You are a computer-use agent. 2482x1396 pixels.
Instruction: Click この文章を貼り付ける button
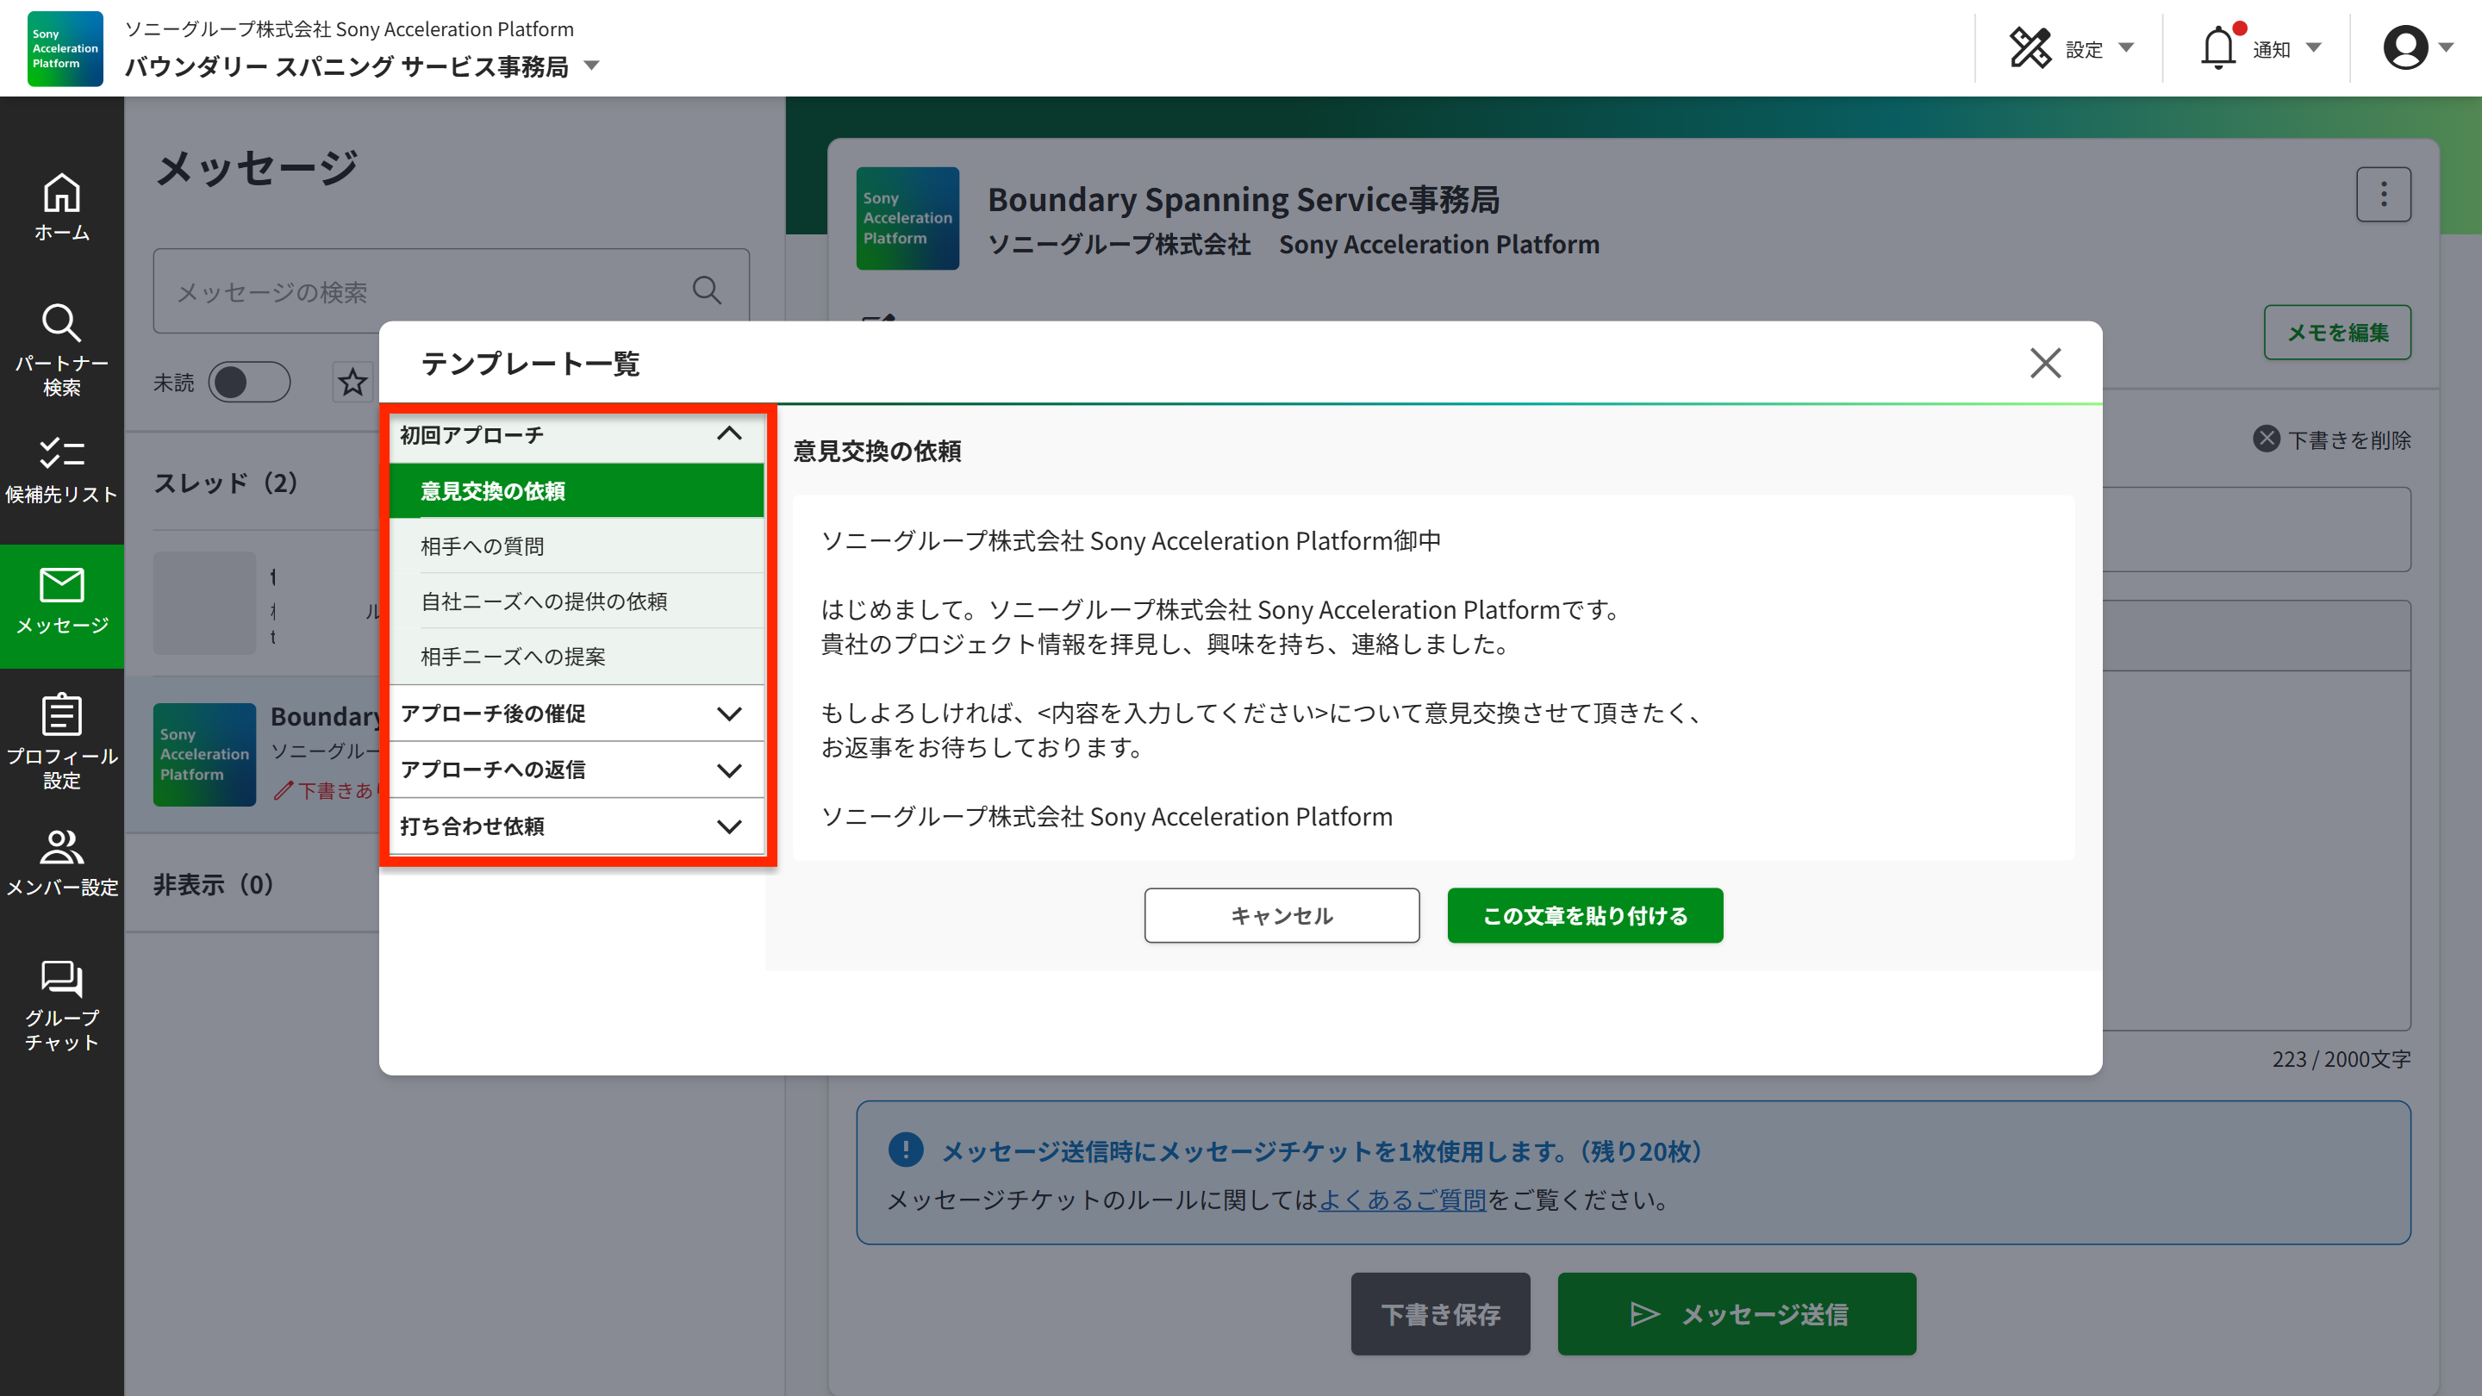click(1584, 915)
